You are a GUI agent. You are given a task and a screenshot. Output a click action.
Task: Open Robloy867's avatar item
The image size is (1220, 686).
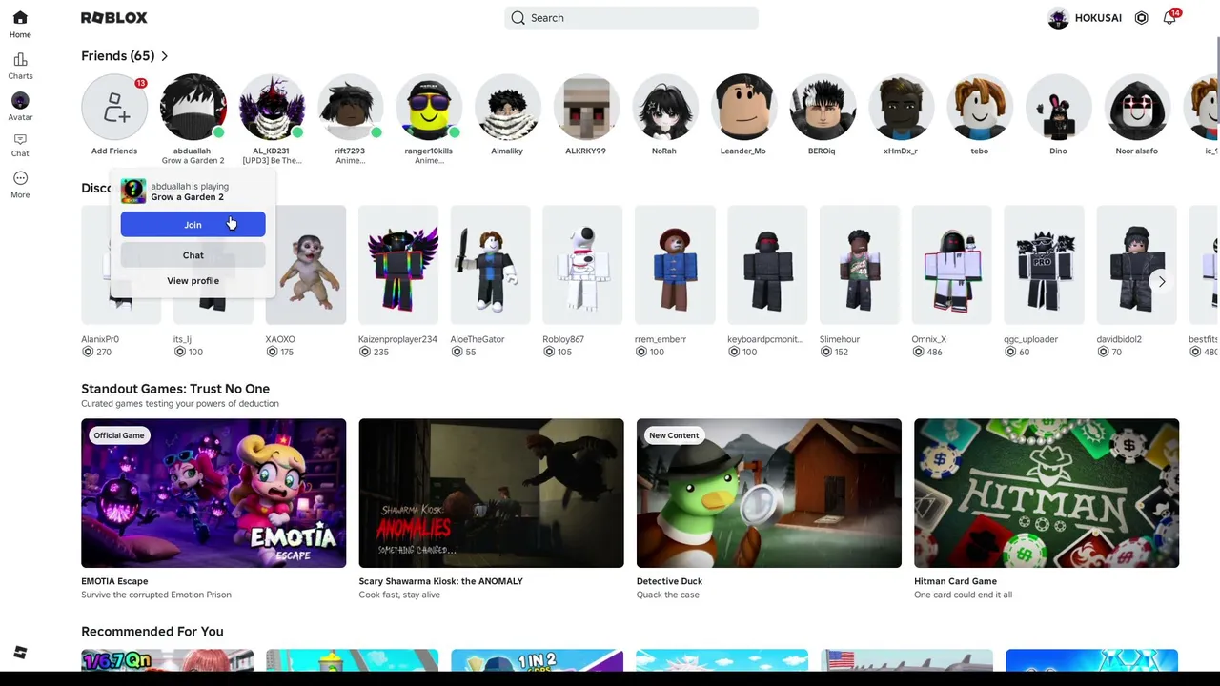coord(583,264)
